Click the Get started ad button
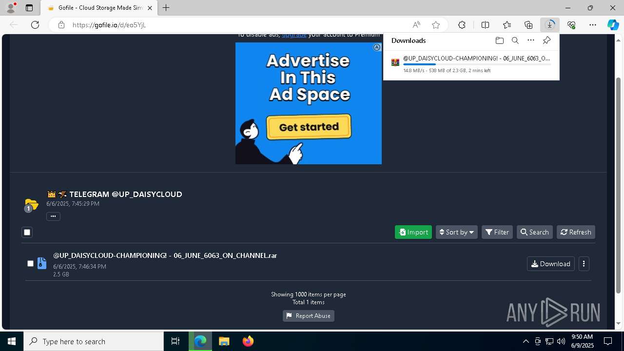This screenshot has width=624, height=351. [x=309, y=127]
